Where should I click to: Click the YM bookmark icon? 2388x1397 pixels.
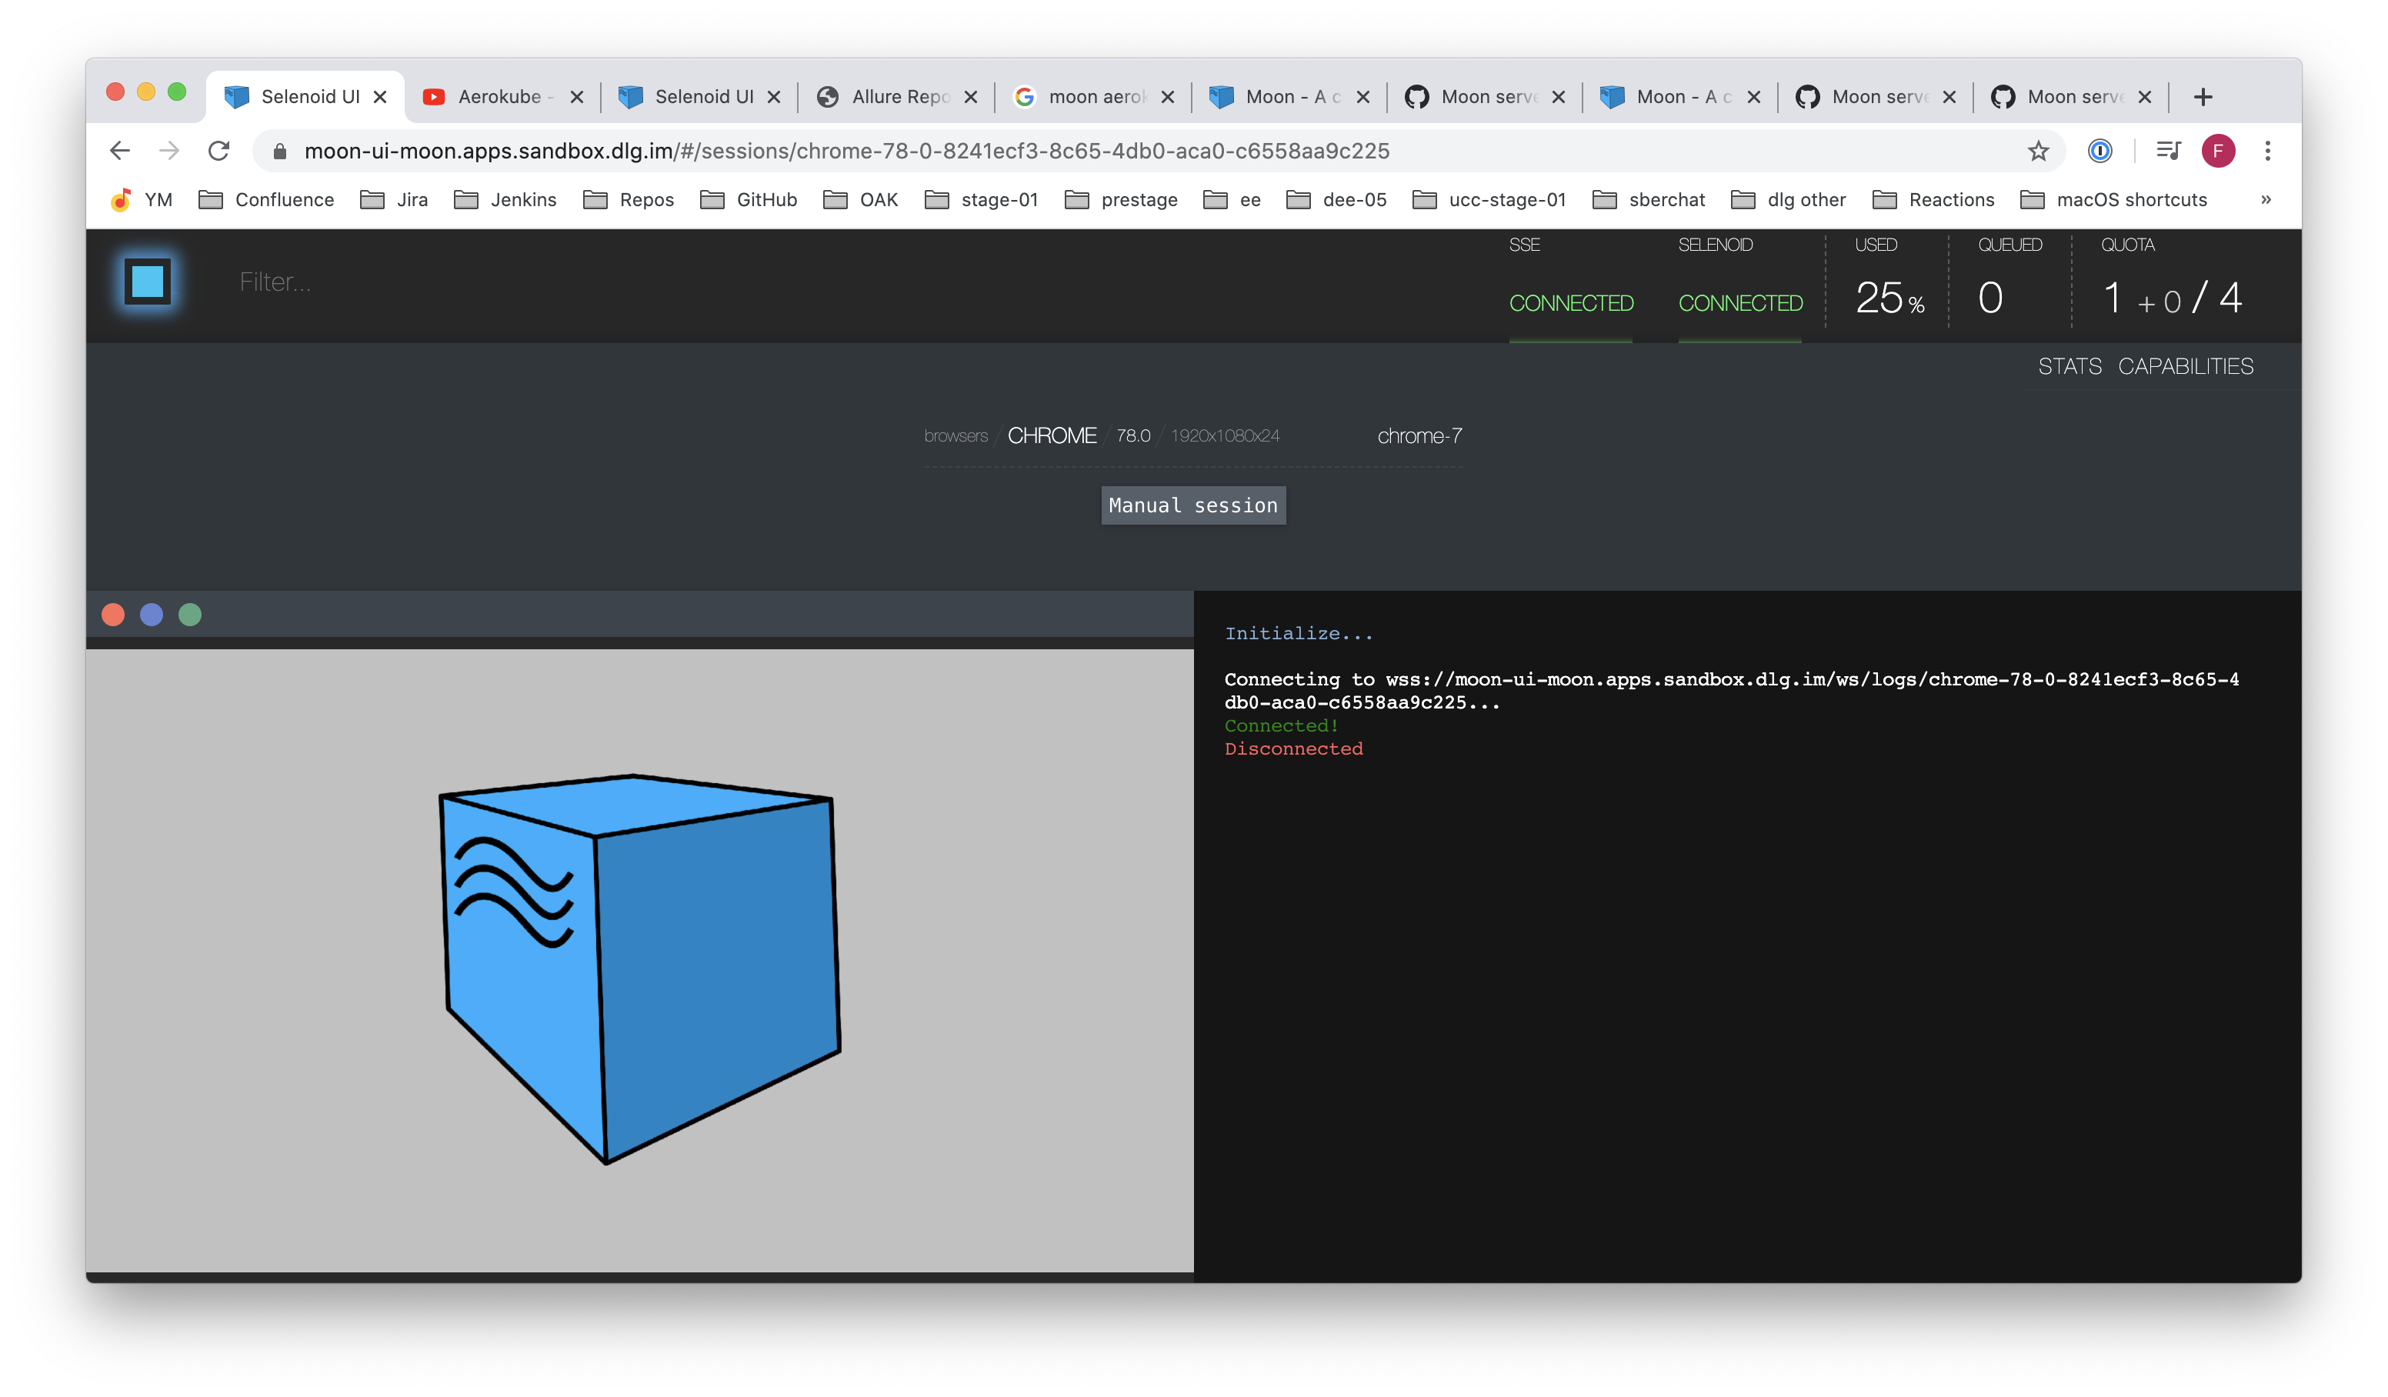pos(122,200)
